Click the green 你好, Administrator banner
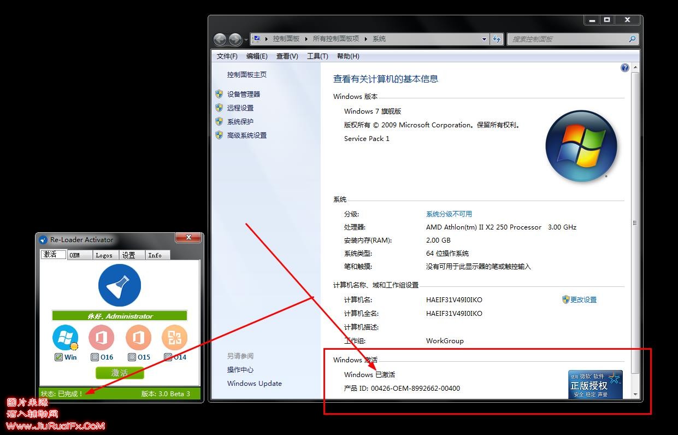The width and height of the screenshot is (678, 435). click(120, 316)
